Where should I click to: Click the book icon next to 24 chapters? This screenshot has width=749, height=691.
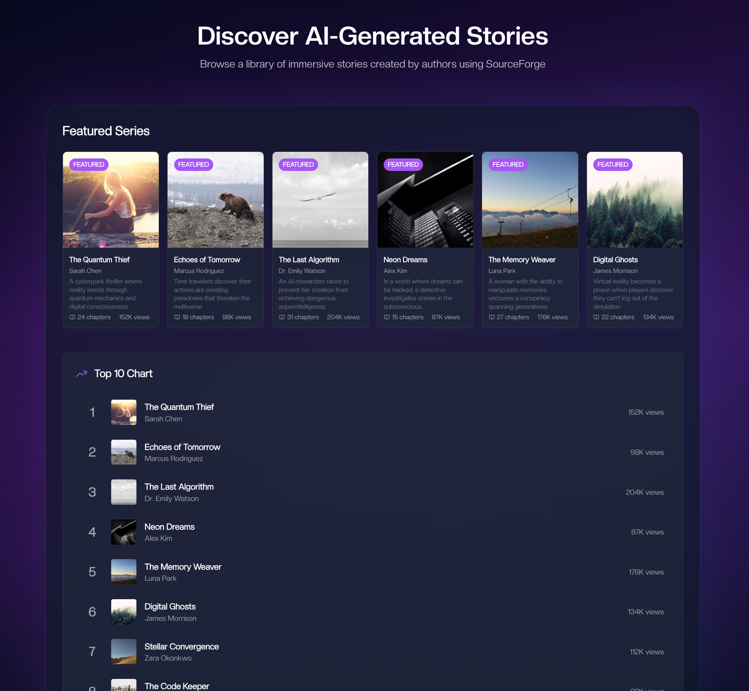pyautogui.click(x=72, y=317)
